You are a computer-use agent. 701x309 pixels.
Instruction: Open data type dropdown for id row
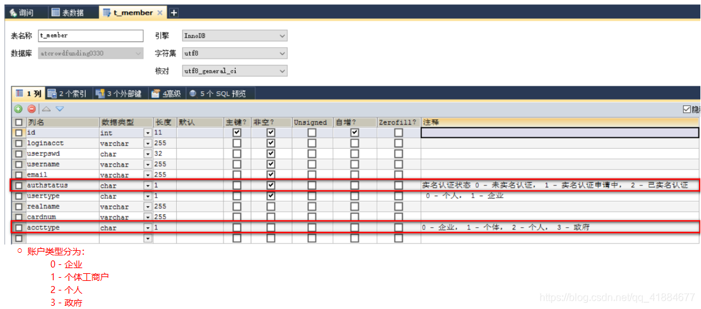148,133
